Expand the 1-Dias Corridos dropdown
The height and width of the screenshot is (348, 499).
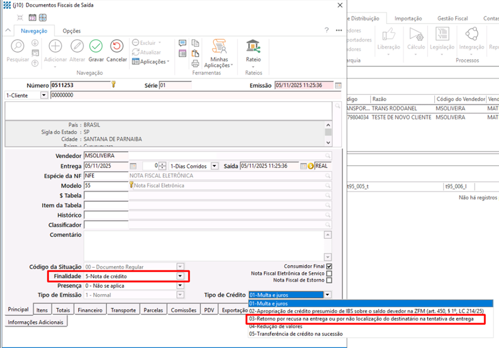click(214, 166)
